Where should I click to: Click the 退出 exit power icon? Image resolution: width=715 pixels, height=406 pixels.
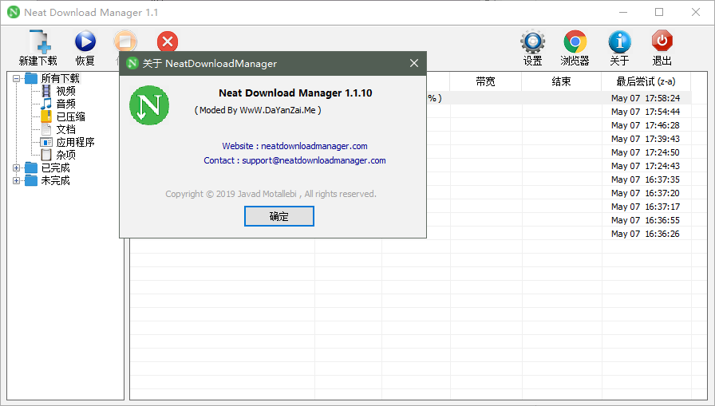(x=662, y=41)
